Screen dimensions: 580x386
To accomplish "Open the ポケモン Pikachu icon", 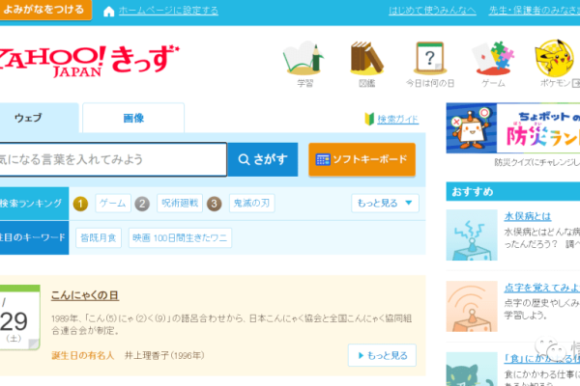I will [556, 60].
